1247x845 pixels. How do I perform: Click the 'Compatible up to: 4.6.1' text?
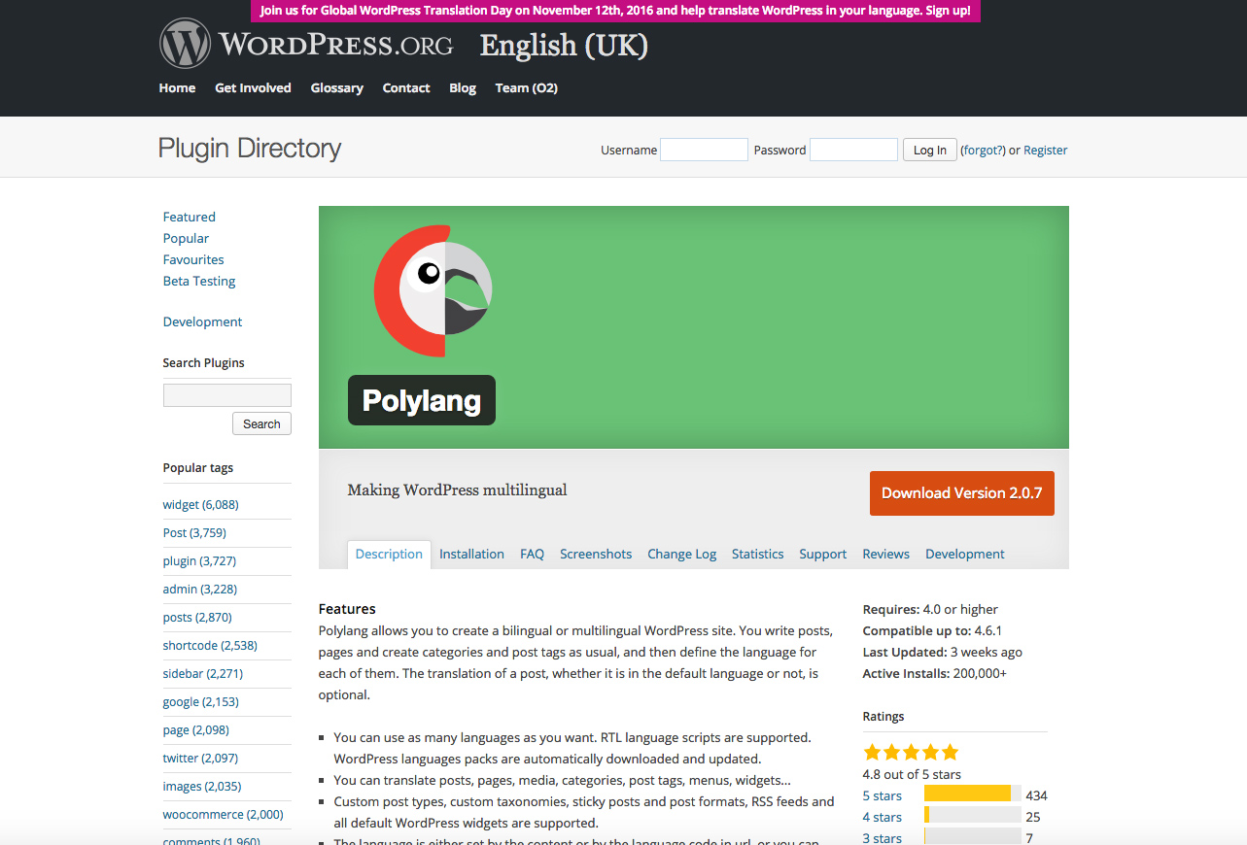[932, 630]
